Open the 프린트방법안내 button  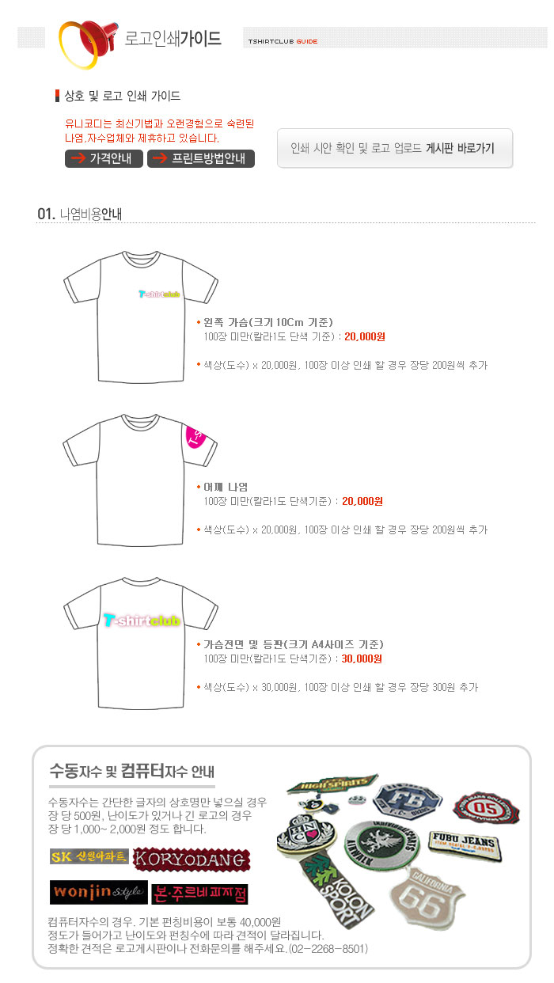[200, 158]
